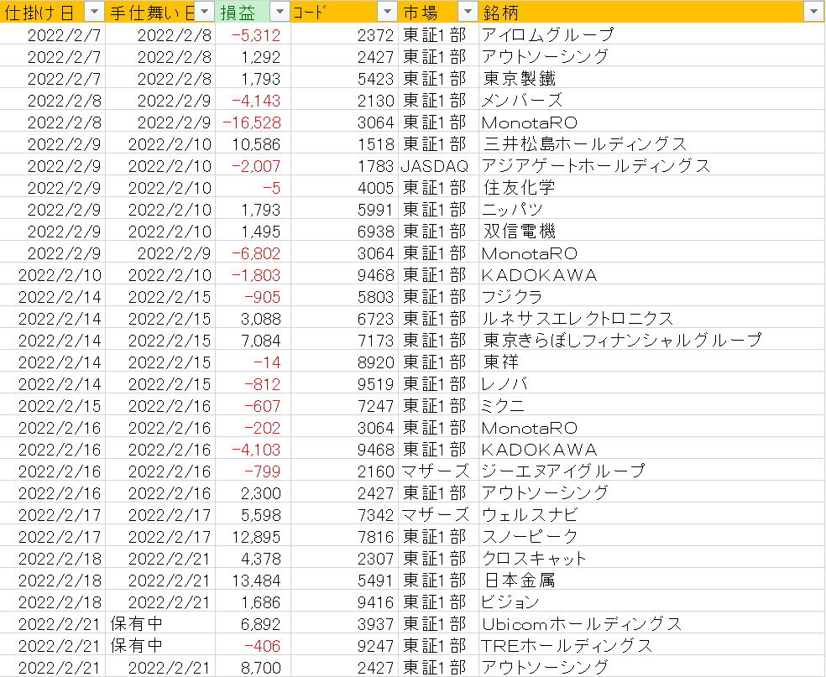This screenshot has width=826, height=677.
Task: Select the 双信電機 cell
Action: tap(652, 231)
